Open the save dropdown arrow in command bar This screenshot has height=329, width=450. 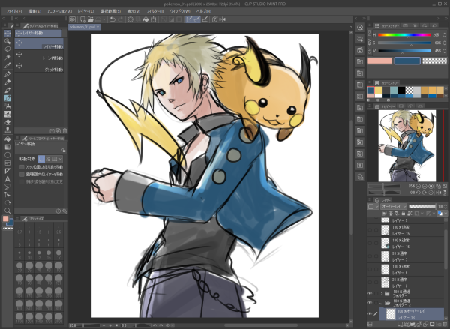104,19
